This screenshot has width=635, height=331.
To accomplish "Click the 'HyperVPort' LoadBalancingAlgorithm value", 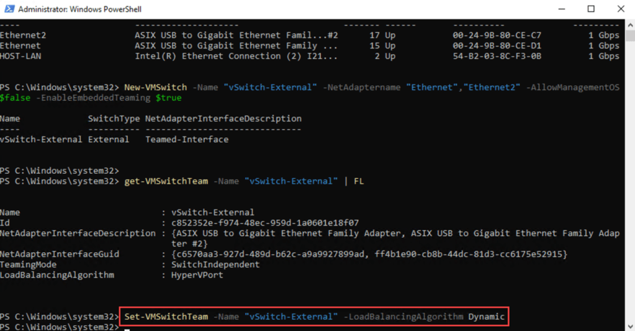I will click(x=197, y=275).
